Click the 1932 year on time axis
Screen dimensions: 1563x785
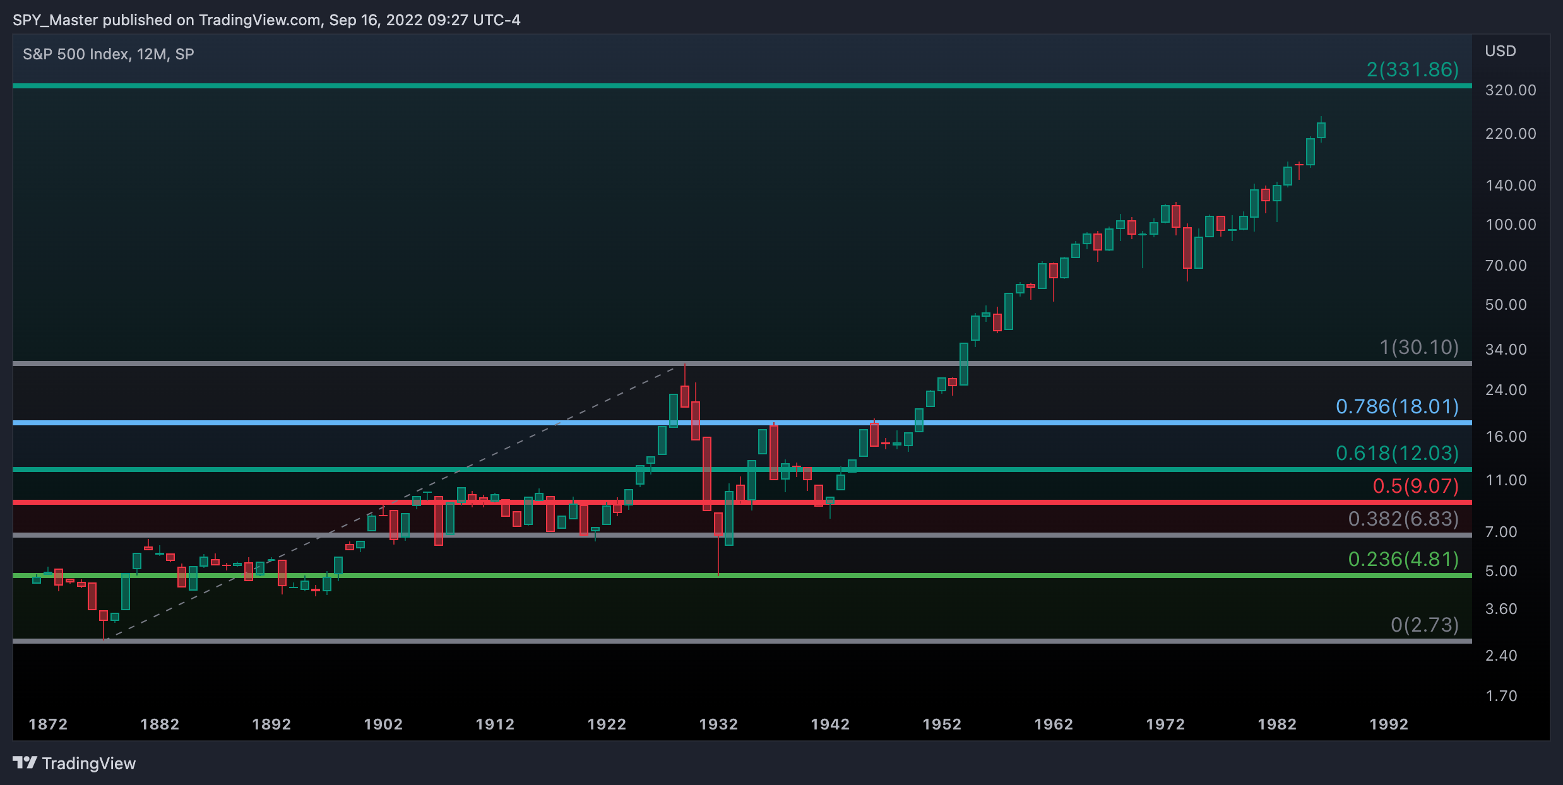tap(718, 724)
